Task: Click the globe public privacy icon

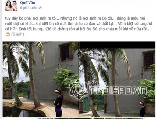Action: point(40,8)
